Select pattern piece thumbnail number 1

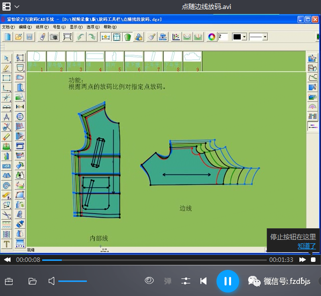[37, 61]
